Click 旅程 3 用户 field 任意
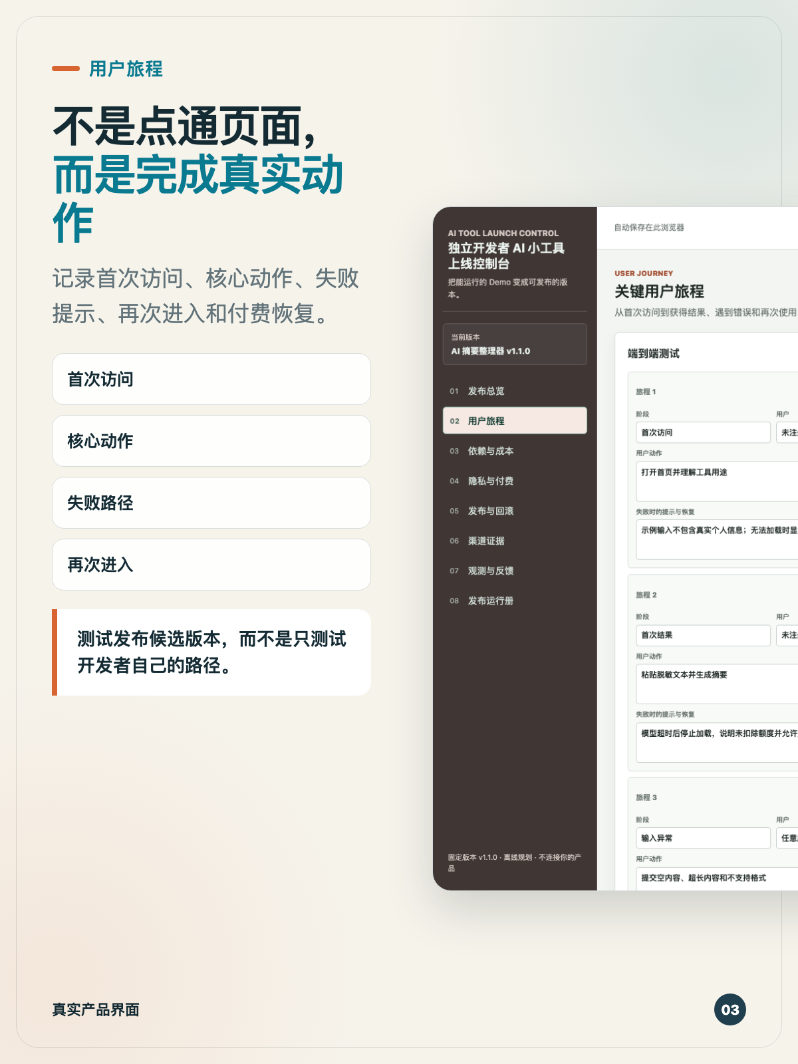 click(787, 838)
